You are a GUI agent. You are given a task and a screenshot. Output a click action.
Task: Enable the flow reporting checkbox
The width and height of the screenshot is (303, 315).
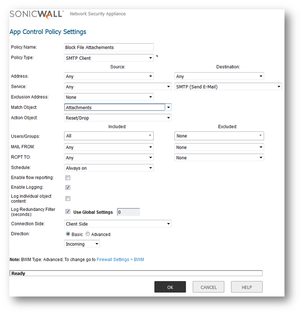[x=68, y=178]
